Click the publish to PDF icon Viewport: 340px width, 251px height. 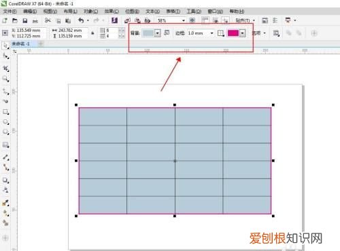point(148,21)
